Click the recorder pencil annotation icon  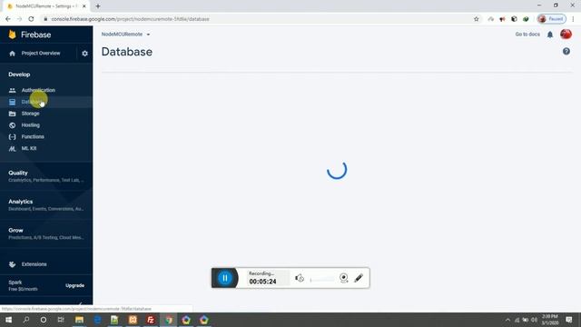point(359,278)
